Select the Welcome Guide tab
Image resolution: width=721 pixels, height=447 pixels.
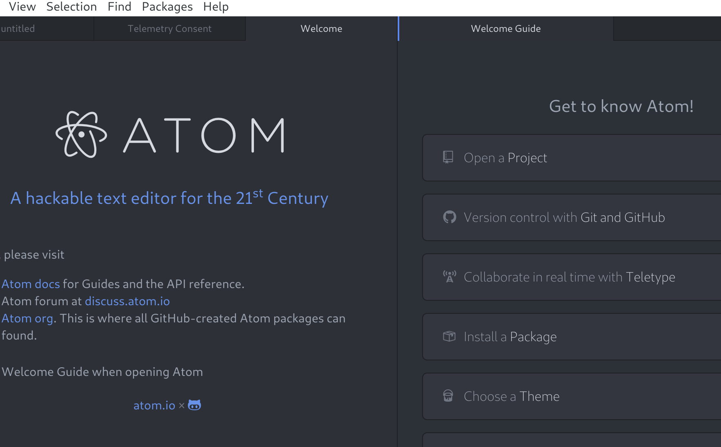coord(505,29)
